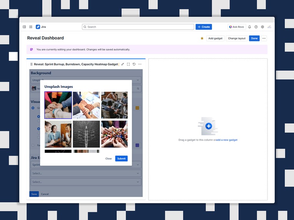Open the profile avatar at top right
This screenshot has height=220, width=294.
click(269, 27)
